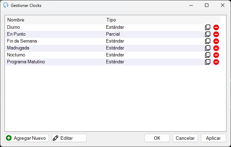
Task: Select the Madrugada row name
Action: click(x=18, y=48)
